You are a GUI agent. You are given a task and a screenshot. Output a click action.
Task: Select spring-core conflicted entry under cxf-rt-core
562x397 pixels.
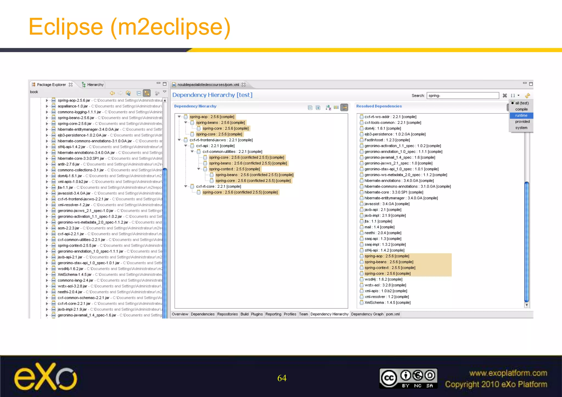pyautogui.click(x=240, y=192)
